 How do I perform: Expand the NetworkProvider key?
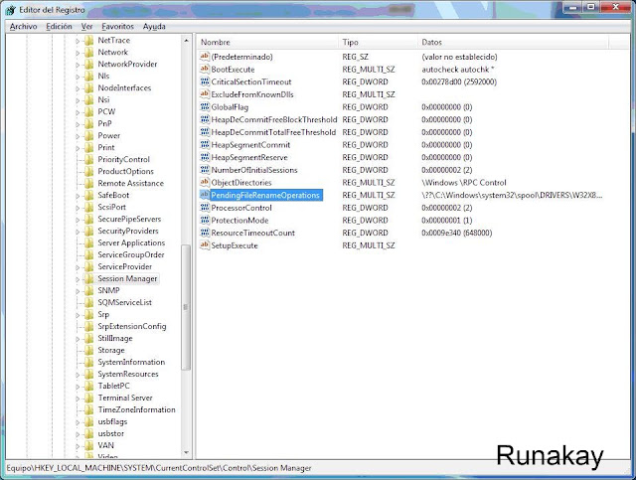click(78, 65)
